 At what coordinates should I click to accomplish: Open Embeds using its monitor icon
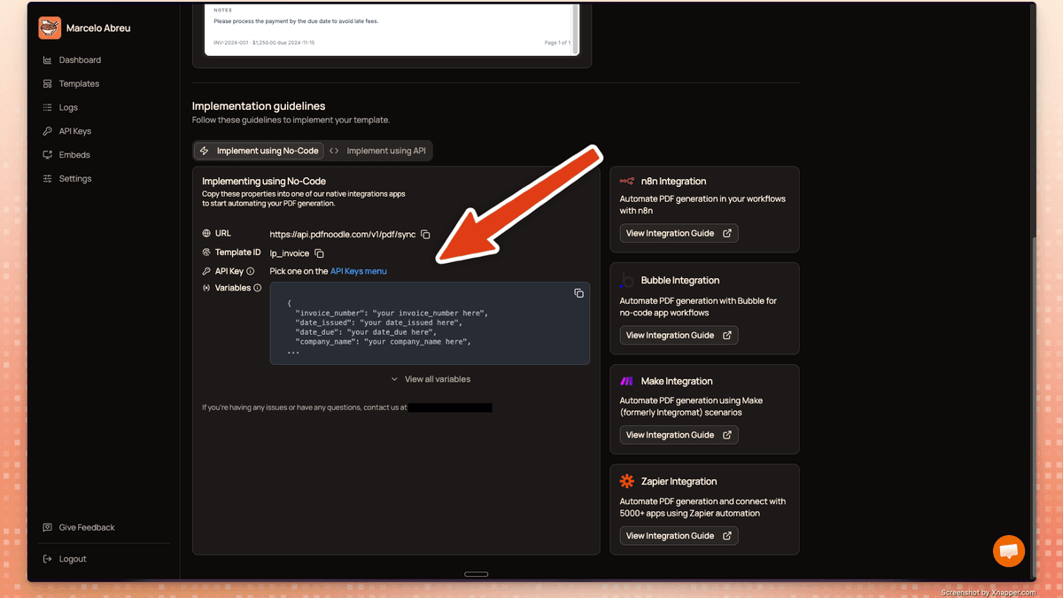46,154
